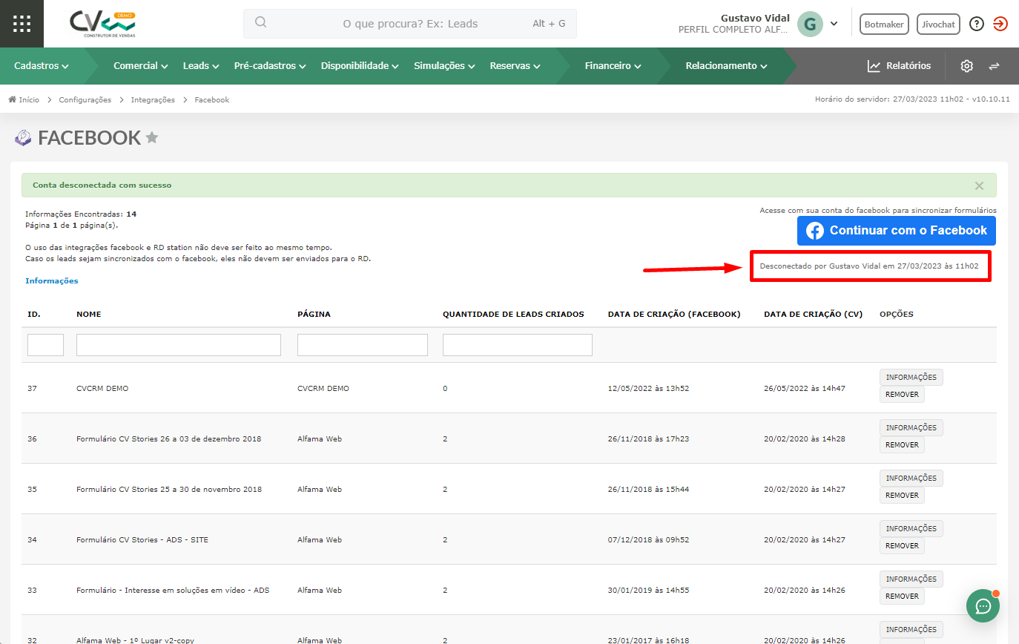This screenshot has width=1019, height=644.
Task: Go to Configurações breadcrumb
Action: [85, 99]
